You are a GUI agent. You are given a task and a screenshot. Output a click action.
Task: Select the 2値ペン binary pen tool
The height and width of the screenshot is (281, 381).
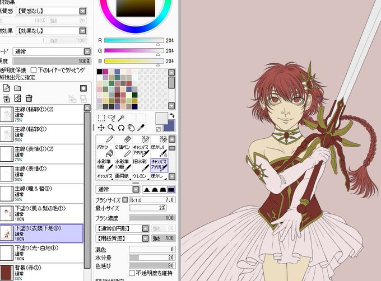[x=123, y=151]
